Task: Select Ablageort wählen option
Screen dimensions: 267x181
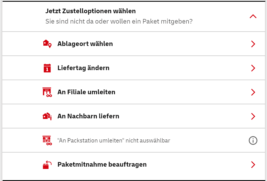Action: coord(85,44)
